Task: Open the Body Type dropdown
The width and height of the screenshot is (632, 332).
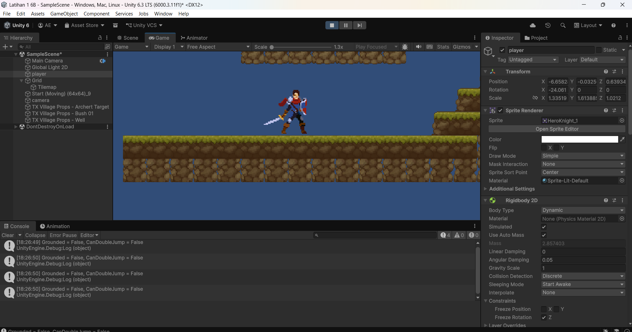Action: point(583,210)
